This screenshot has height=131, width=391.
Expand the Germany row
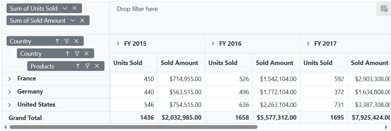coord(10,92)
